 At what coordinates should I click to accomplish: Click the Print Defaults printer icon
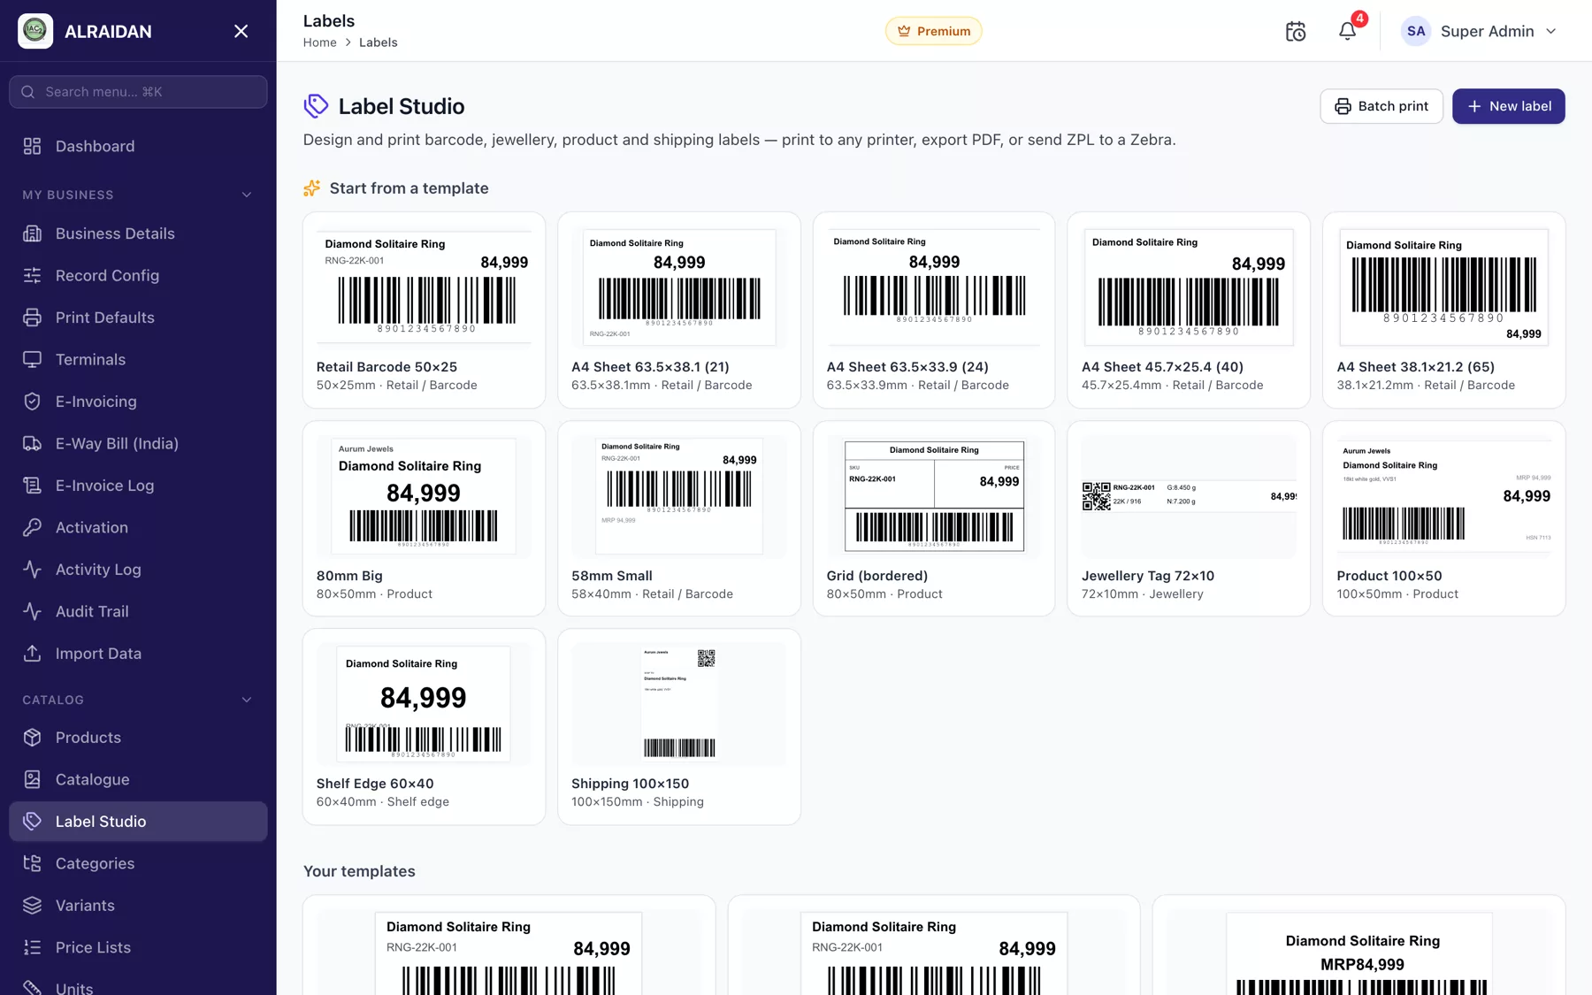pos(32,318)
